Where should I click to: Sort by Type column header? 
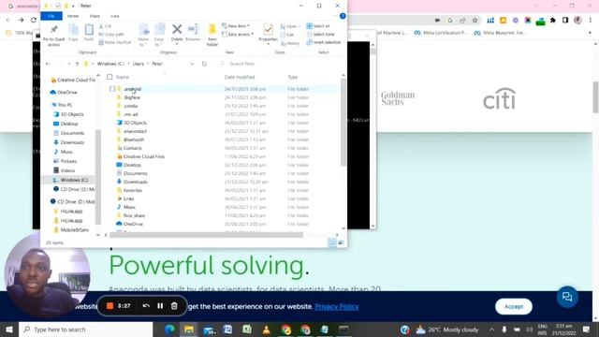(293, 77)
